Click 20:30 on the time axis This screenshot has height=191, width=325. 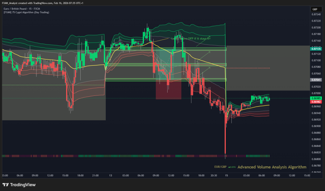214,175
